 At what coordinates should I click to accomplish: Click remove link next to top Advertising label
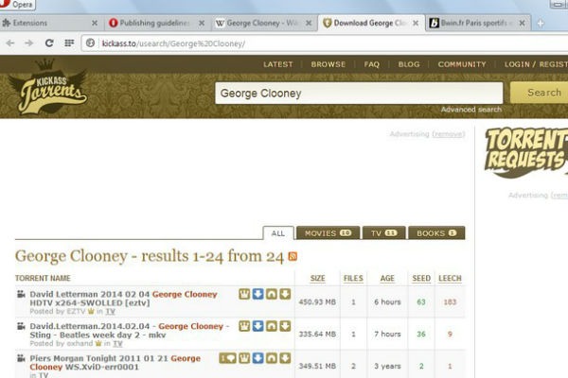click(x=449, y=134)
